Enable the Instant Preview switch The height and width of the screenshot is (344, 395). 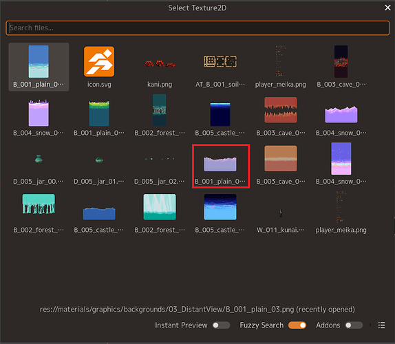coord(221,325)
